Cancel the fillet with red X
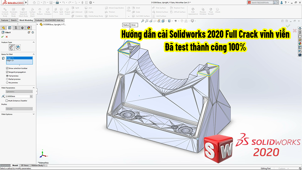Screen dimensions: 302x170 (x=6, y=37)
